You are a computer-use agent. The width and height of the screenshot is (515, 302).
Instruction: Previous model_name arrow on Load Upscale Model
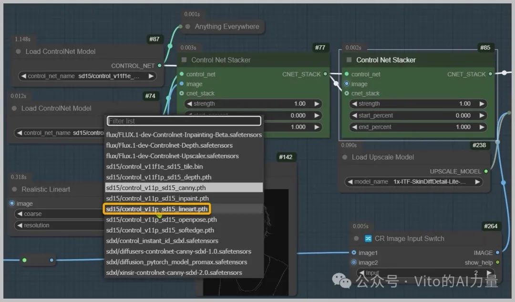pos(350,182)
